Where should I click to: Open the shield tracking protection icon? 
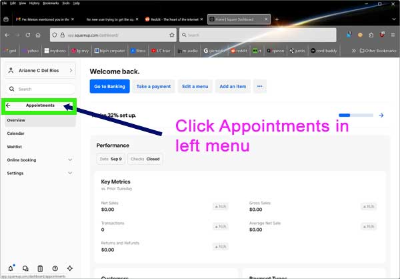coord(55,35)
